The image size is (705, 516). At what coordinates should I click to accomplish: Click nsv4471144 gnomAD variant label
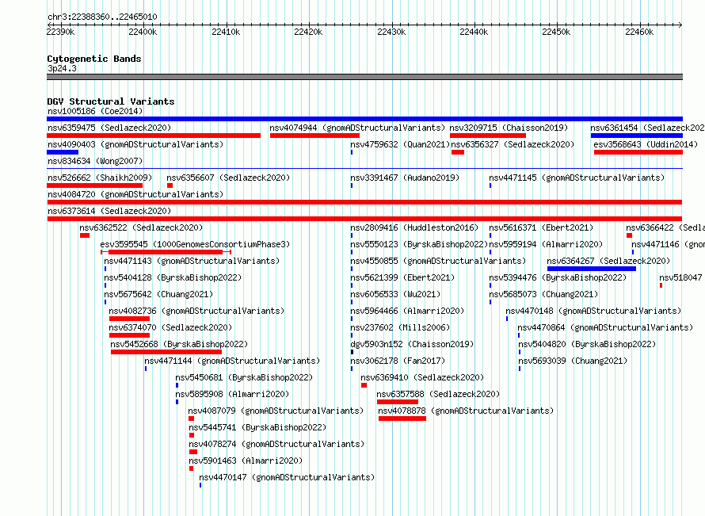tap(232, 361)
